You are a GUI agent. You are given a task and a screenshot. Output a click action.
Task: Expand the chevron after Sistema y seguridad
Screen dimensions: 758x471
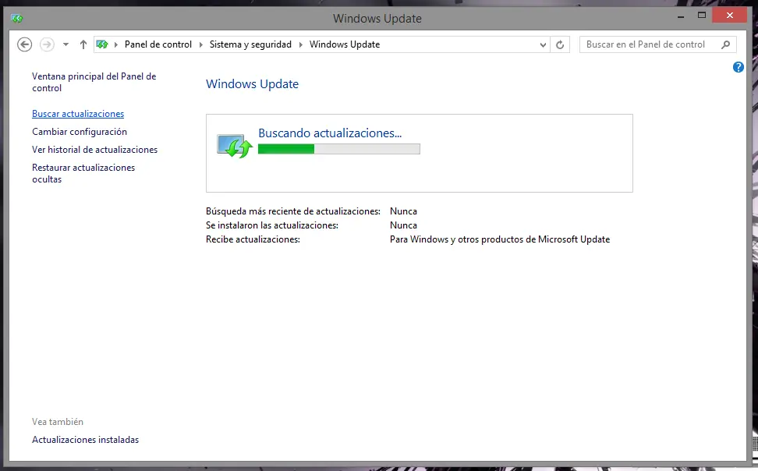tap(301, 44)
